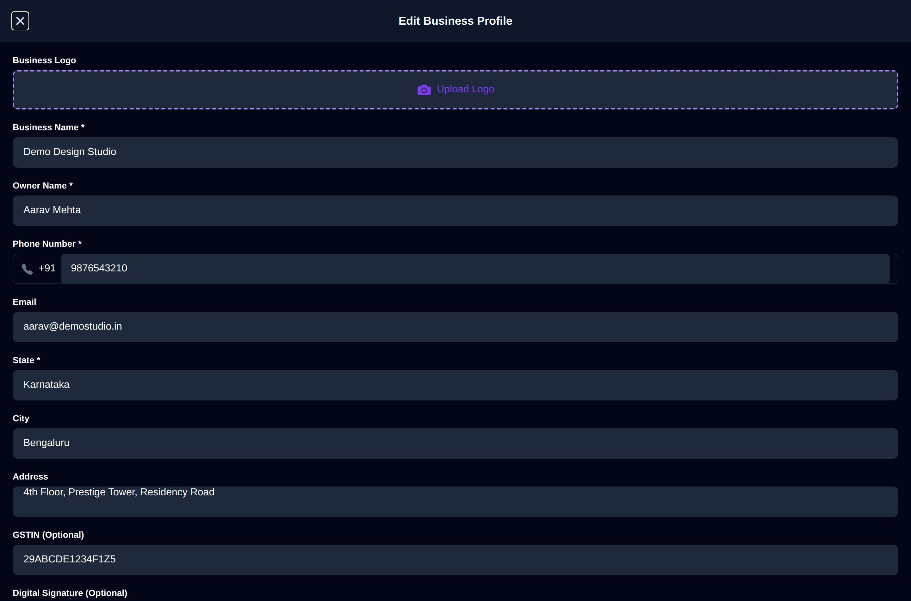Click the GSTIN (Optional) label
This screenshot has height=601, width=911.
48,535
